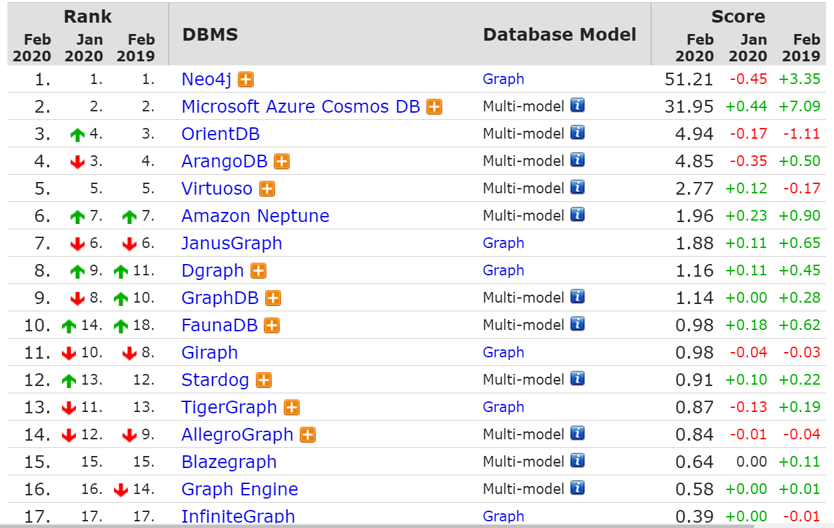Click the horizontal scrollbar at the page bottom
The width and height of the screenshot is (834, 528).
pos(417,526)
